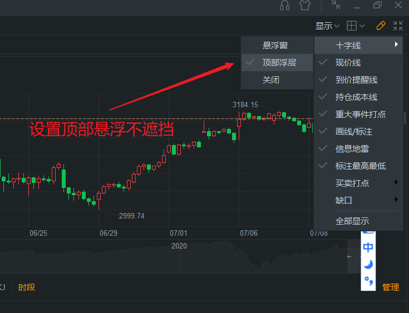Toggle 持仓成本线 display option
This screenshot has width=409, height=313.
358,97
